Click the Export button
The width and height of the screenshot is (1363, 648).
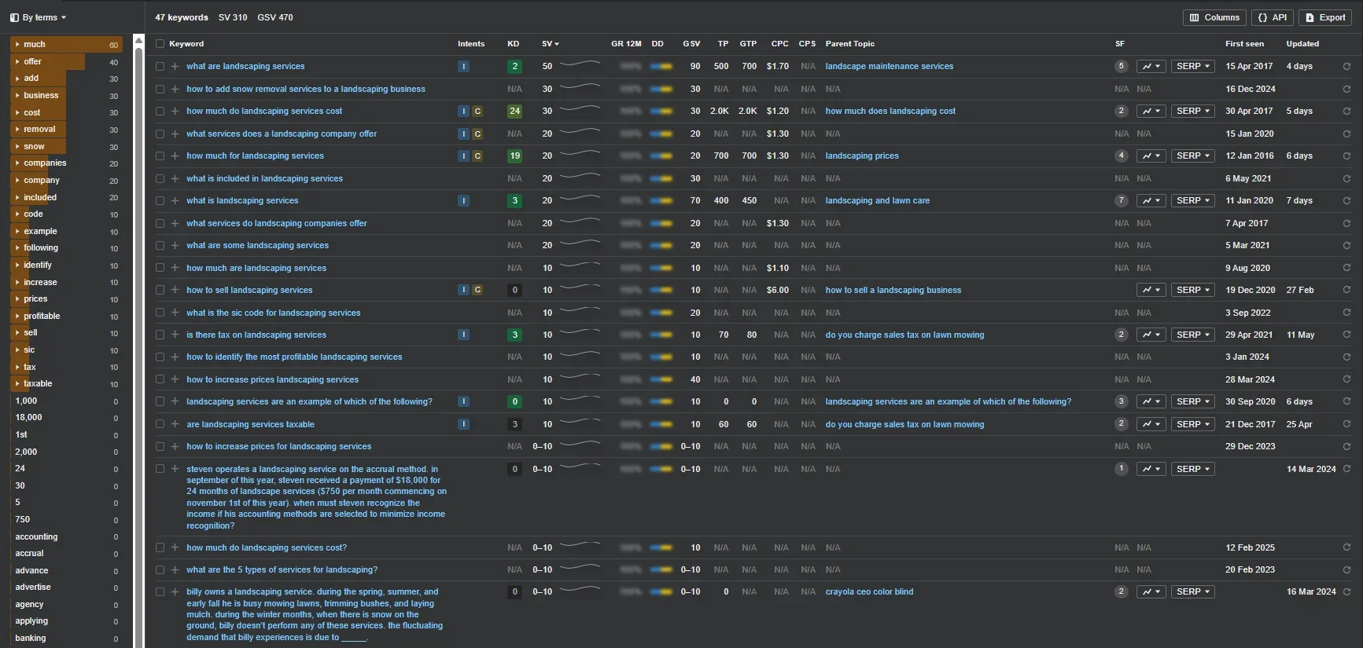[x=1325, y=17]
